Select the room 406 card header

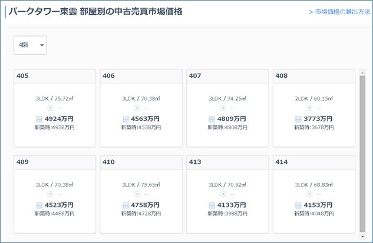pos(141,76)
